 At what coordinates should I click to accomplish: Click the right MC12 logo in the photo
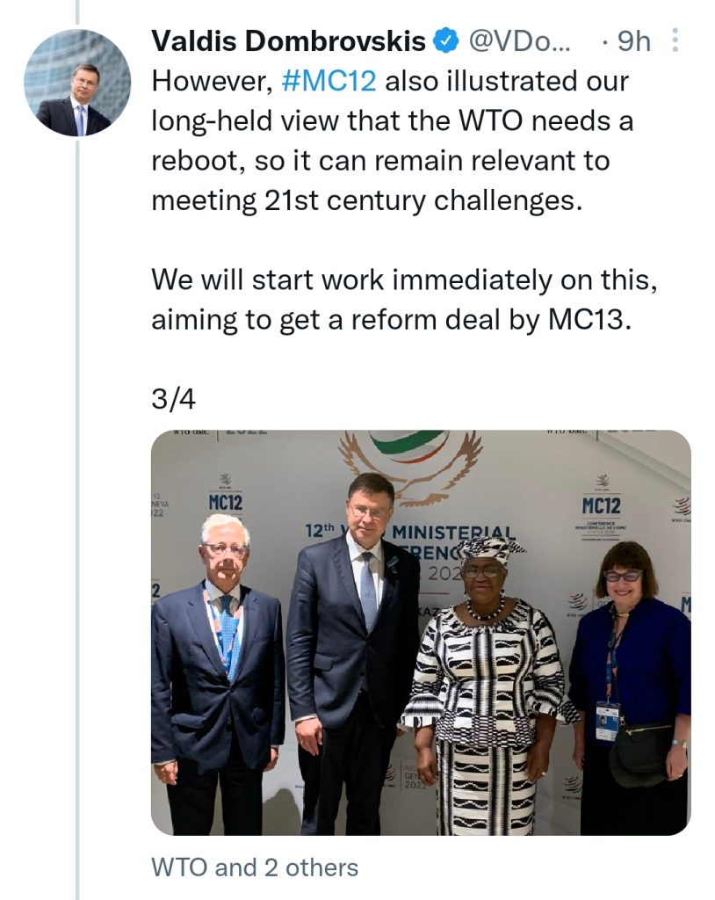click(601, 498)
